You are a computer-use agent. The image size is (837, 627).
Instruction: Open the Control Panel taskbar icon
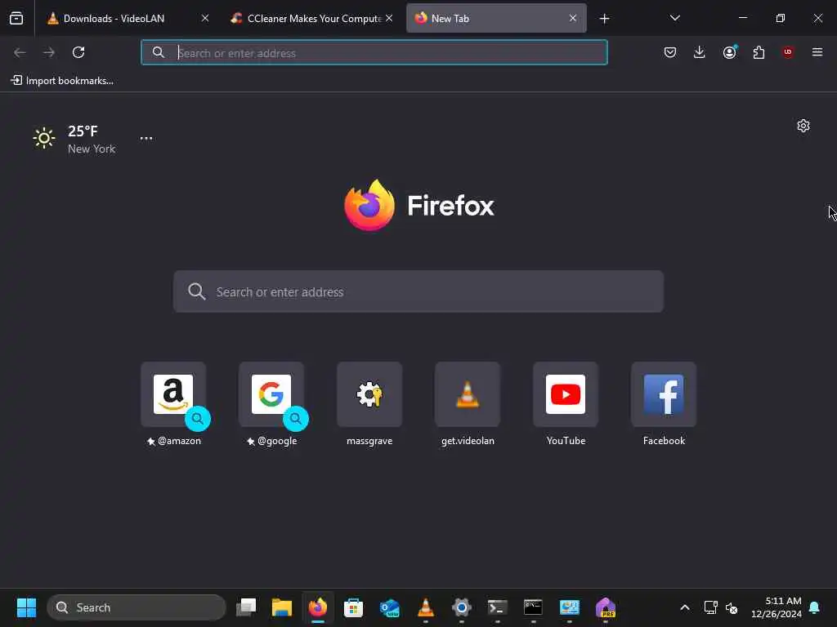click(570, 607)
